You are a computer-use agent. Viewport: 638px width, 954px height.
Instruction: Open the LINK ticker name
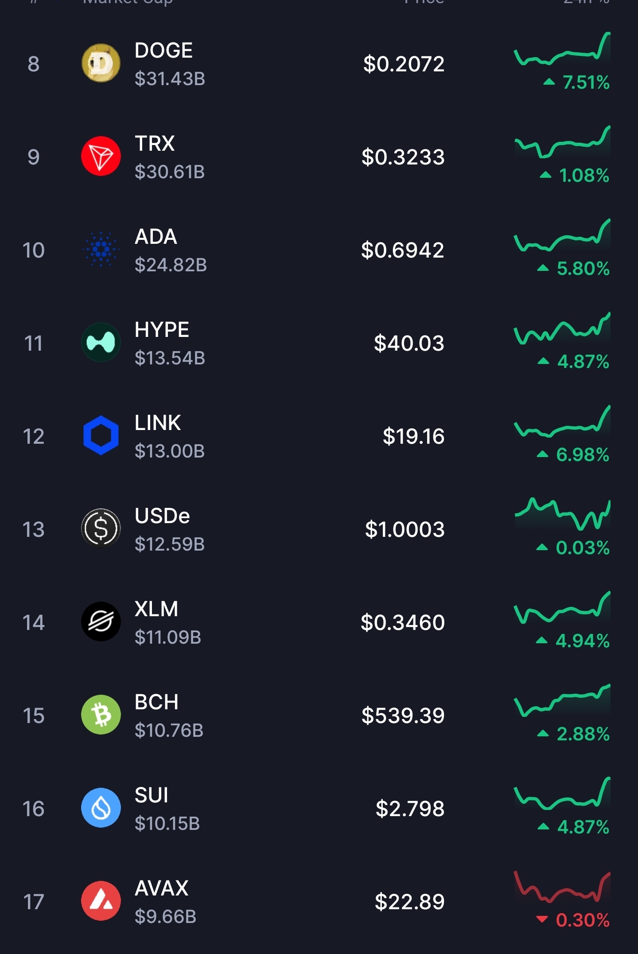(158, 423)
